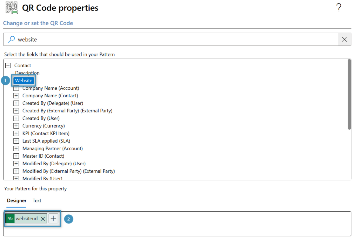Click the search magnifier icon
This screenshot has height=239, width=355.
pyautogui.click(x=11, y=39)
